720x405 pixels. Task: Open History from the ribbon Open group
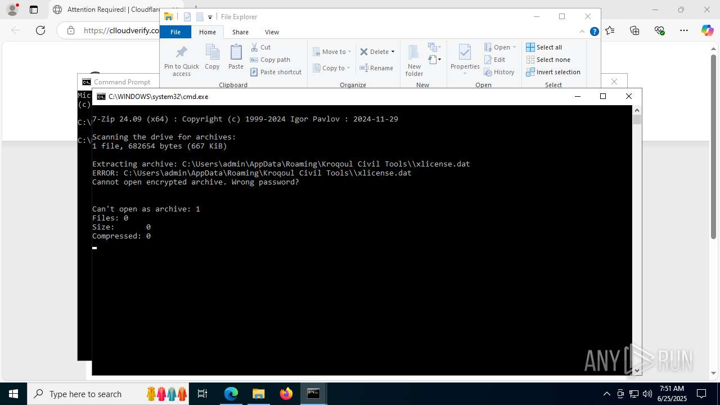[499, 72]
